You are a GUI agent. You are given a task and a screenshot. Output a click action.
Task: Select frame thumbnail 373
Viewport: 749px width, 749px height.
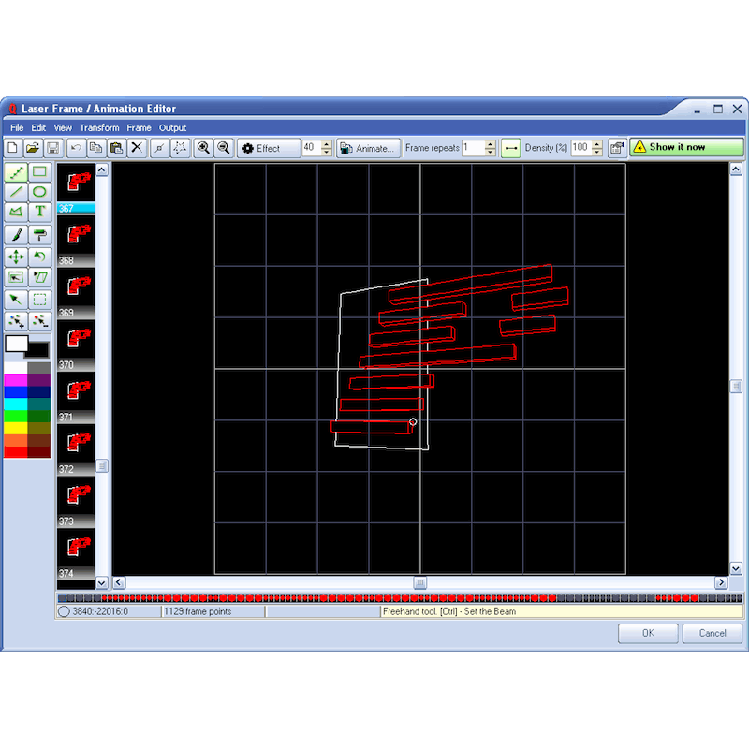[76, 502]
